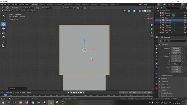The width and height of the screenshot is (187, 105).
Task: Click the viewport pan hand icon
Action: pyautogui.click(x=152, y=29)
